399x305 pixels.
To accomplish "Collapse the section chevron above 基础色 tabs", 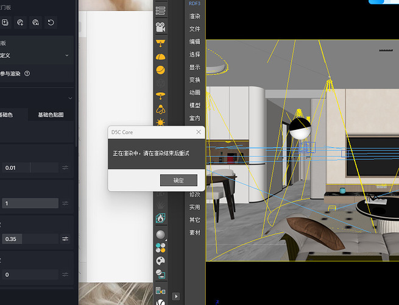I will pyautogui.click(x=69, y=98).
